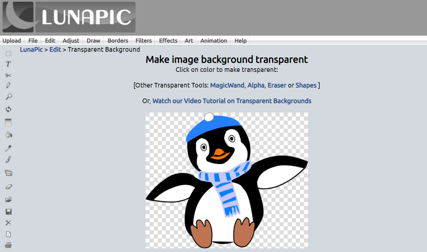Click the white pompom on the hat
The image size is (427, 252).
[x=209, y=117]
